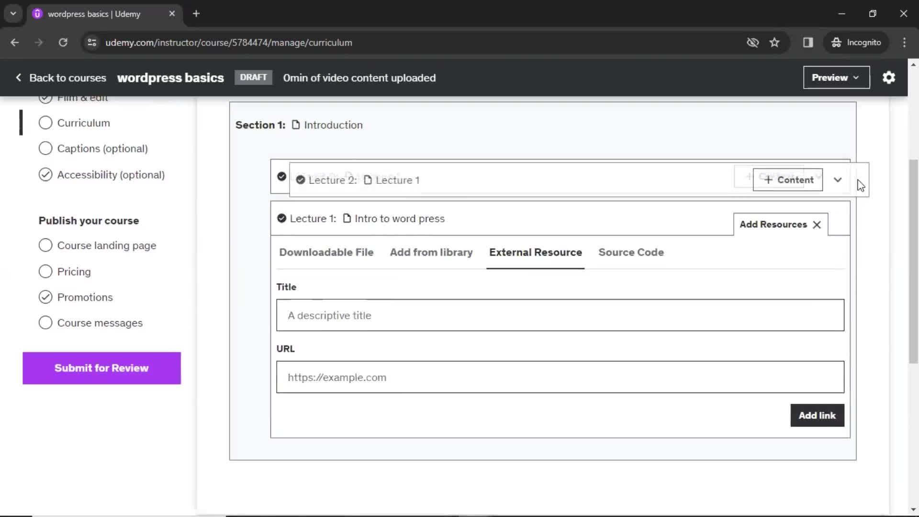
Task: Click the DRAFT status badge
Action: tap(253, 78)
